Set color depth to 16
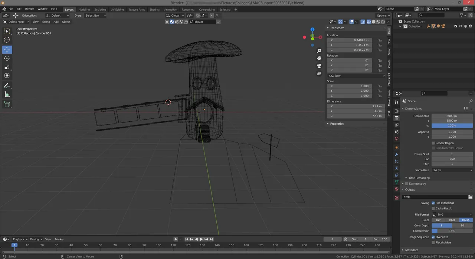The width and height of the screenshot is (475, 259). click(x=462, y=225)
